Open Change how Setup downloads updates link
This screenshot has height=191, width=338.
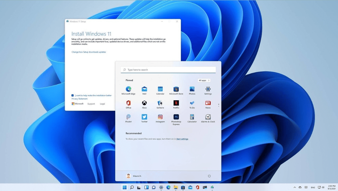[x=89, y=52]
